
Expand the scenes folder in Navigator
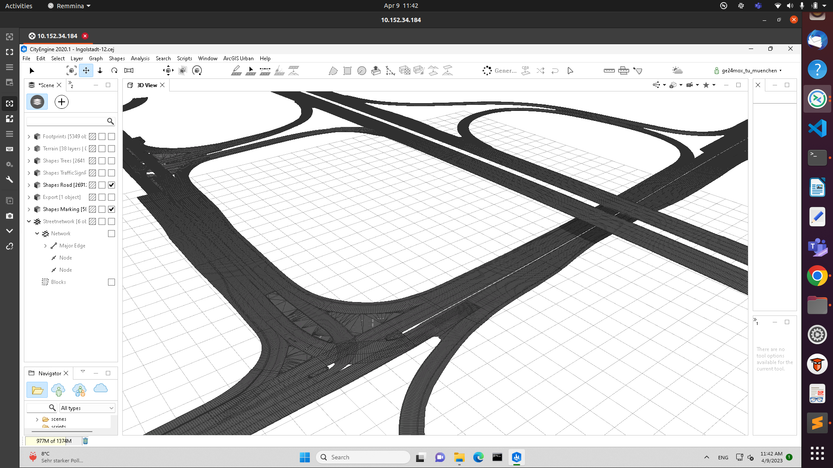[37, 419]
